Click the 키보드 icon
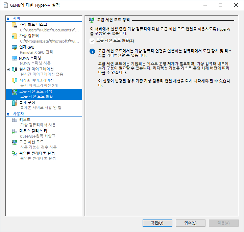 [x=15, y=120]
